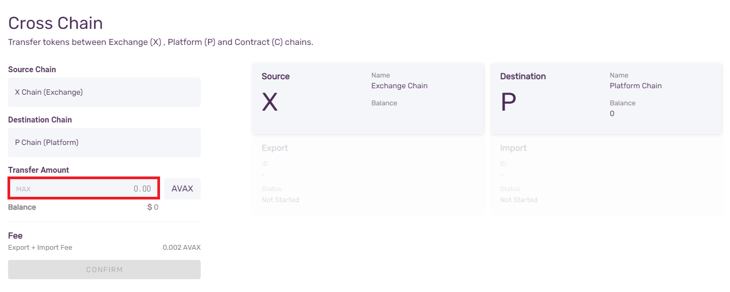Click the AVAX token button
This screenshot has height=292, width=730.
click(182, 189)
